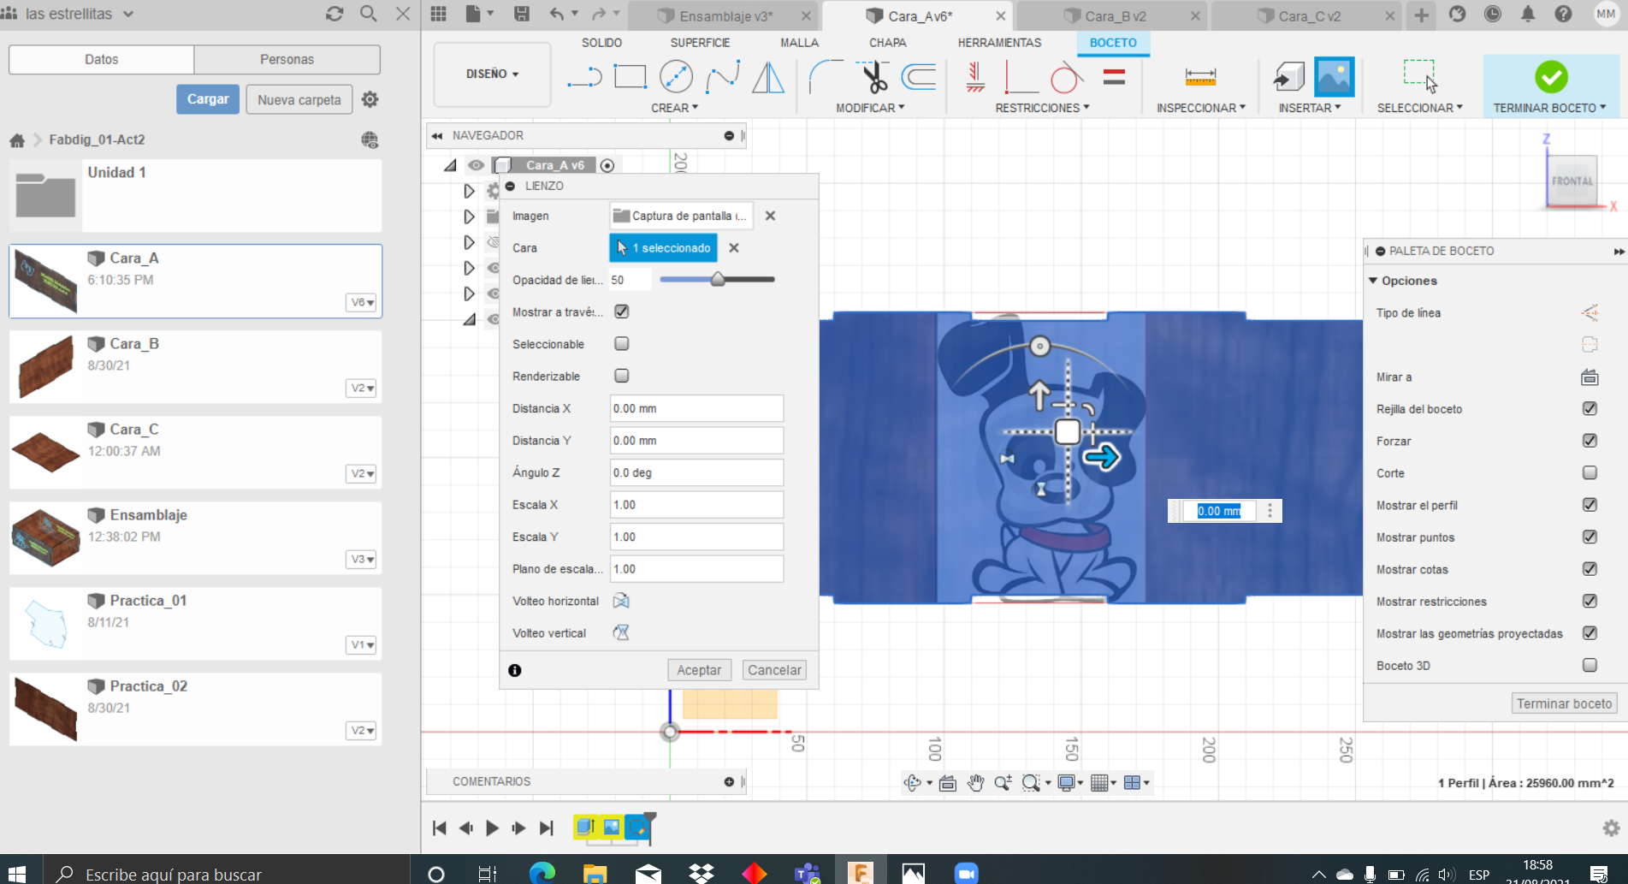Toggle Rejilla del boceto checkbox

(x=1590, y=408)
